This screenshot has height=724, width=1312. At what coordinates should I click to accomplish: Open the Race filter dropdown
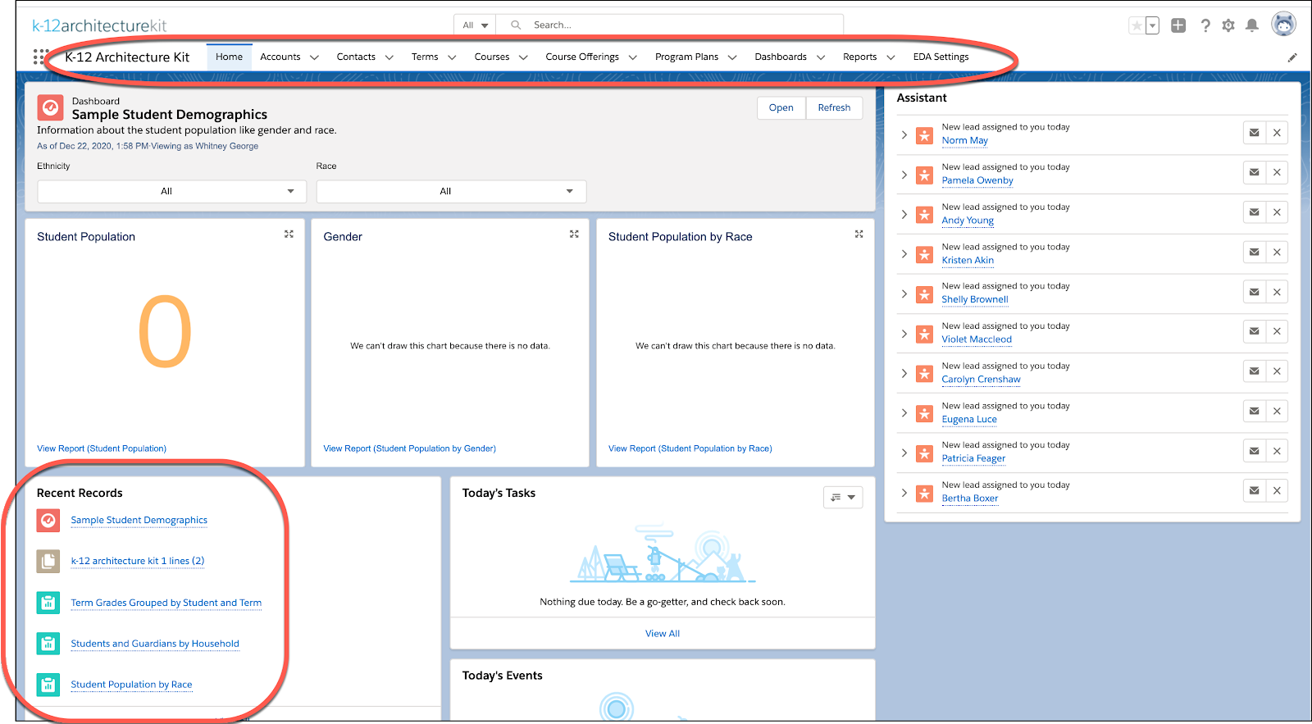(451, 191)
